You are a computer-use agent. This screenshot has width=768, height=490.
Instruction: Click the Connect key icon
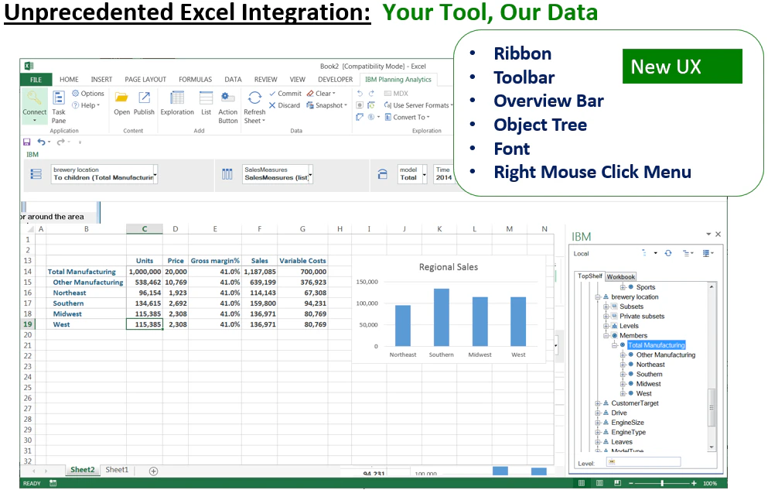click(x=34, y=98)
